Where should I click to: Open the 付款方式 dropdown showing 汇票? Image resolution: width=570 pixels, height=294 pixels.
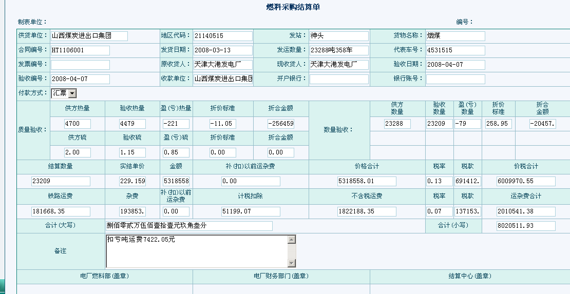coord(72,93)
